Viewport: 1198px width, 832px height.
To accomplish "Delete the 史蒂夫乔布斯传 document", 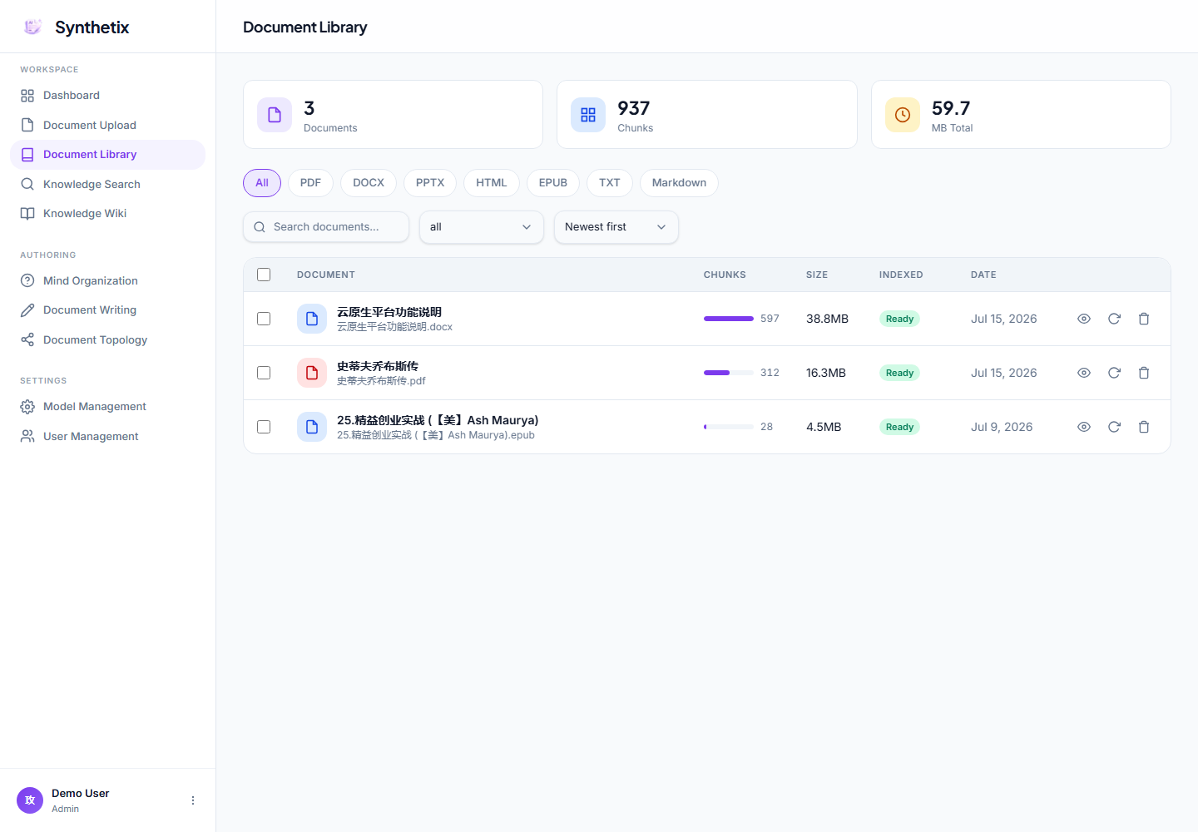I will point(1144,373).
